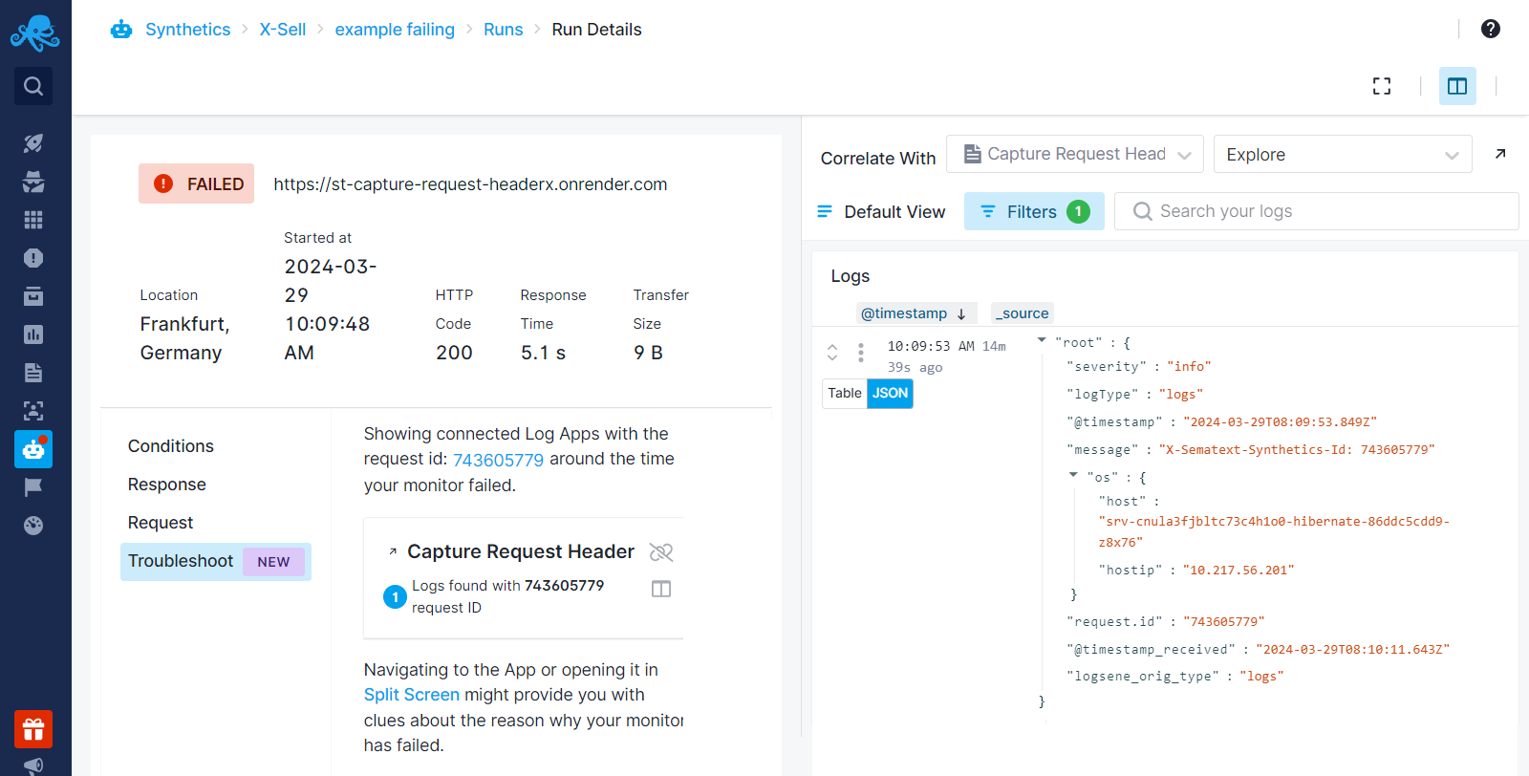
Task: Click the Logs panel heading
Action: point(851,276)
